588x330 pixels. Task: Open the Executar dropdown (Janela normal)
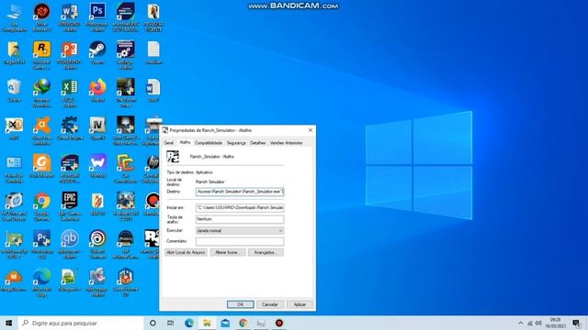(x=240, y=231)
